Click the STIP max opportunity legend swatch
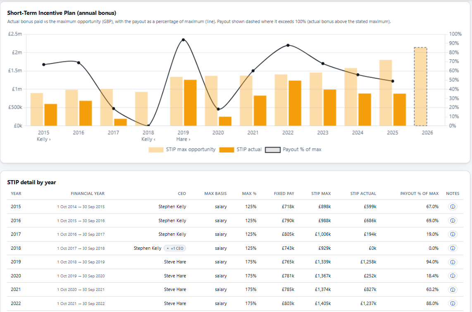The width and height of the screenshot is (472, 312). click(x=156, y=150)
